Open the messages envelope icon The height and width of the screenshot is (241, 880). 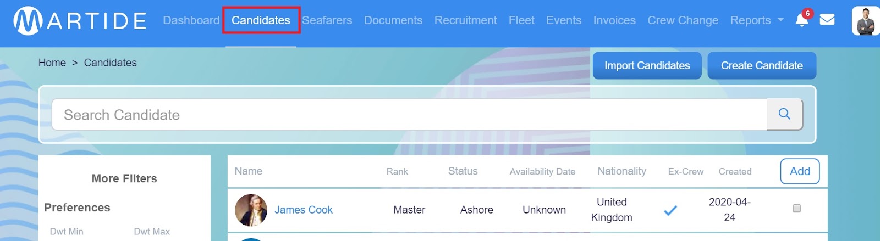827,20
